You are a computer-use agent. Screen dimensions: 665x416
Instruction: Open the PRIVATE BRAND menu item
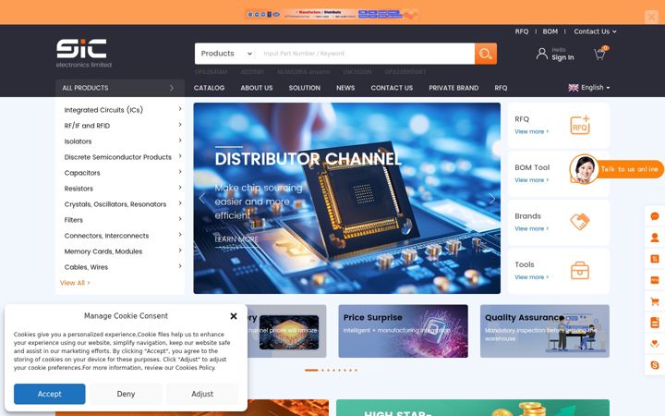(453, 88)
